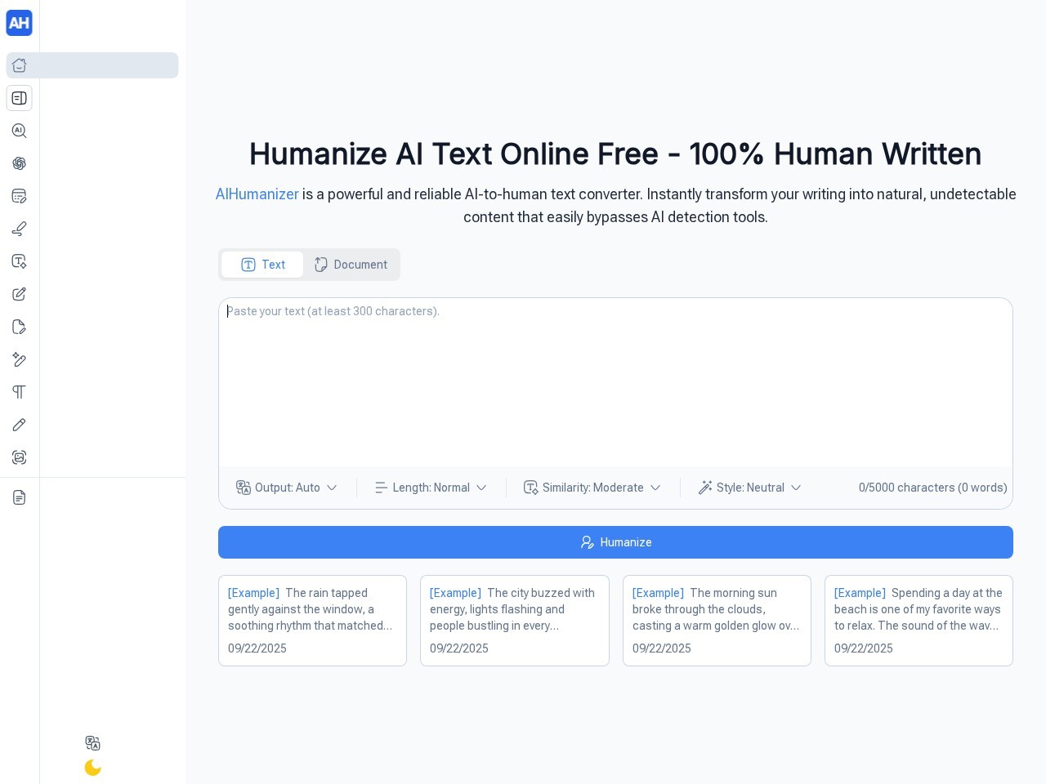
Task: Toggle the sidebar panel layout icon
Action: [x=19, y=98]
